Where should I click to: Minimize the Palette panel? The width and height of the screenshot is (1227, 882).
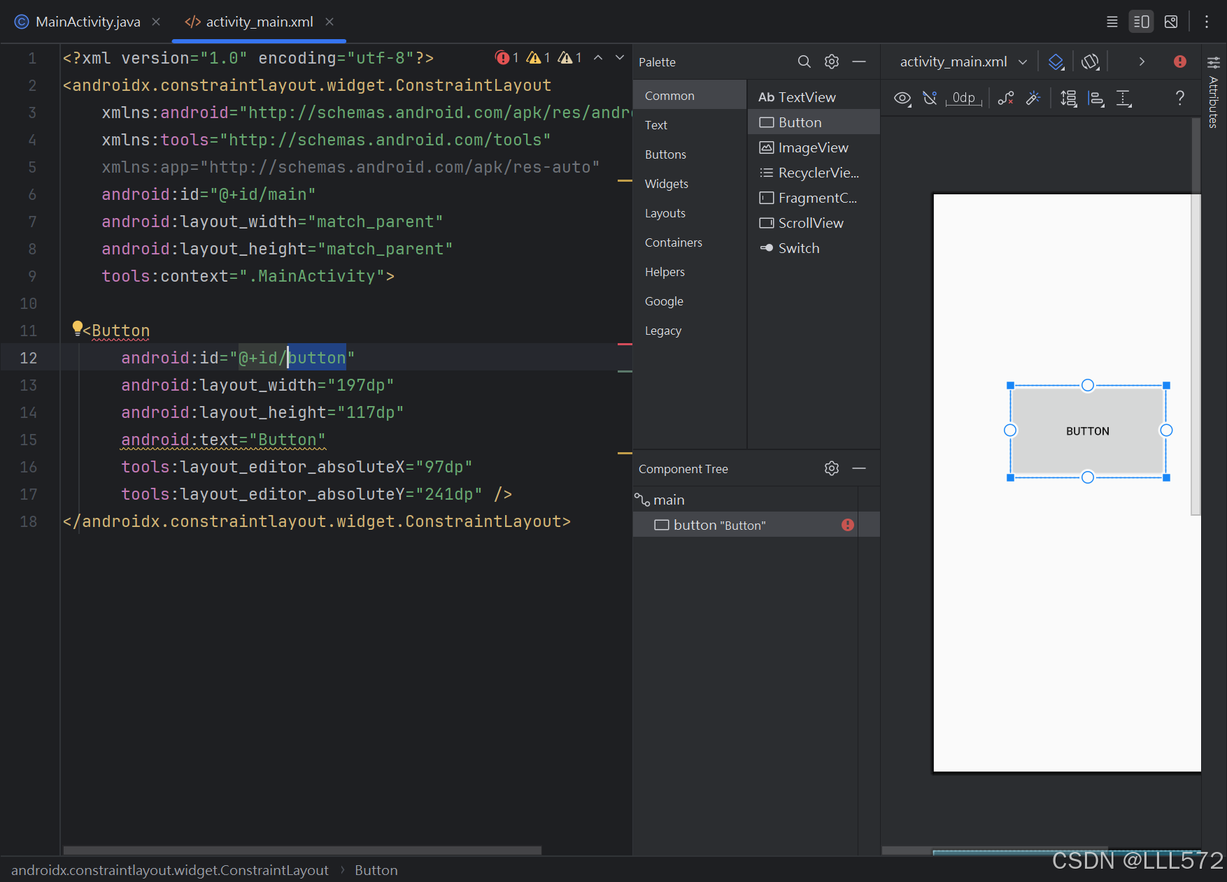859,62
